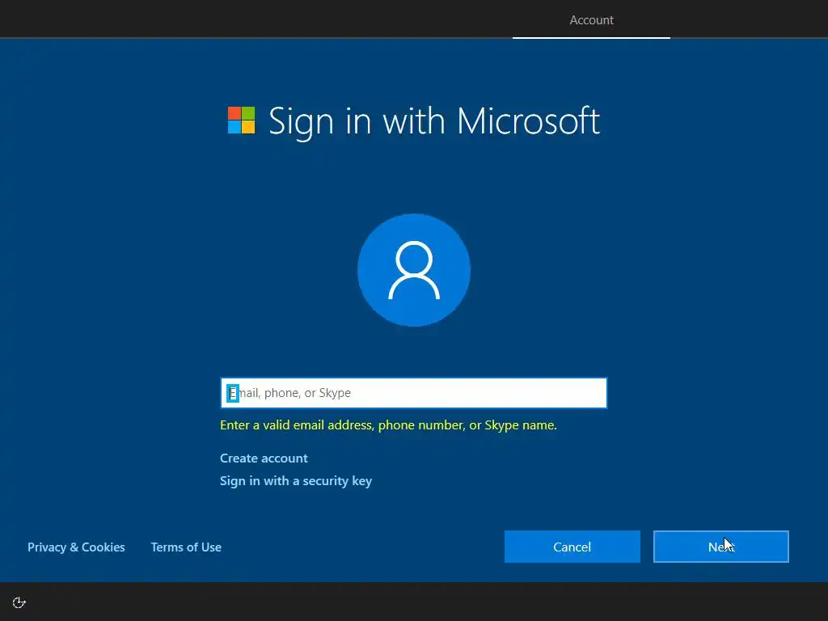Select the Account tab
Image resolution: width=828 pixels, height=621 pixels.
pos(591,20)
